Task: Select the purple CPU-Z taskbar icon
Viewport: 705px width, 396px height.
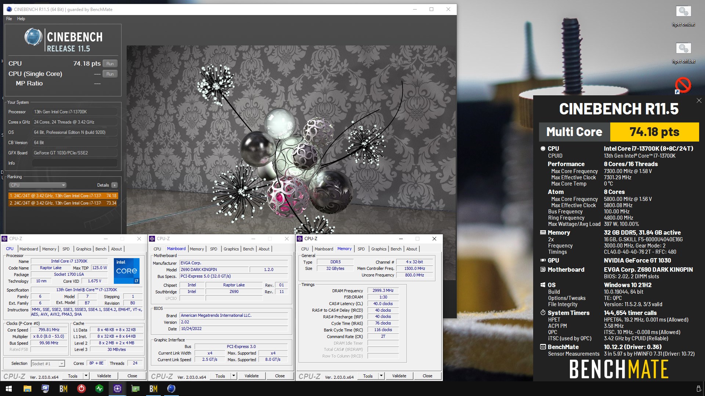Action: point(117,389)
